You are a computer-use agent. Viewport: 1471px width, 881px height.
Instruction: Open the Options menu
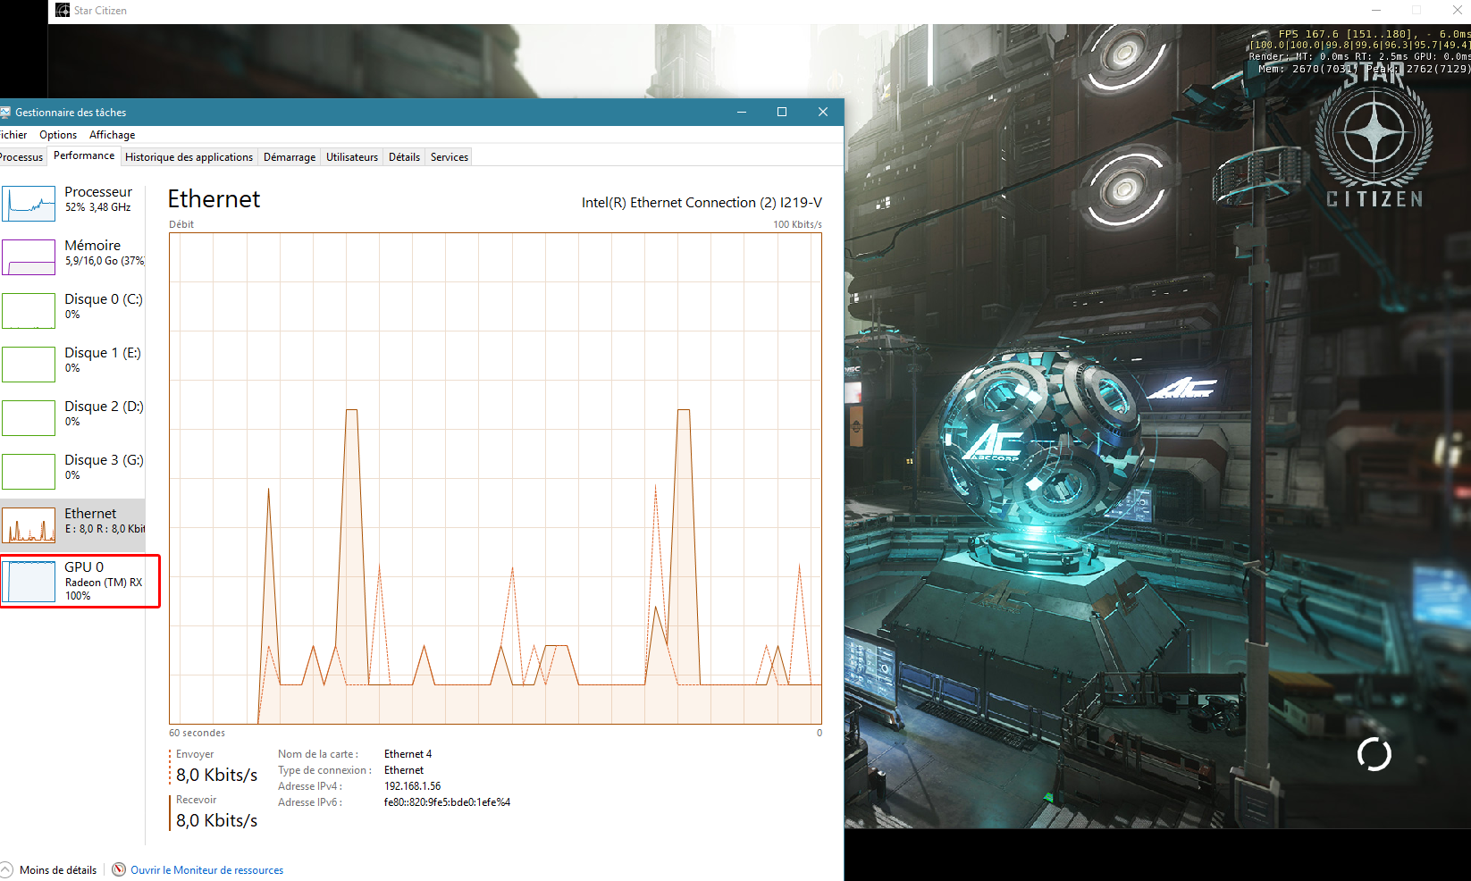point(58,135)
